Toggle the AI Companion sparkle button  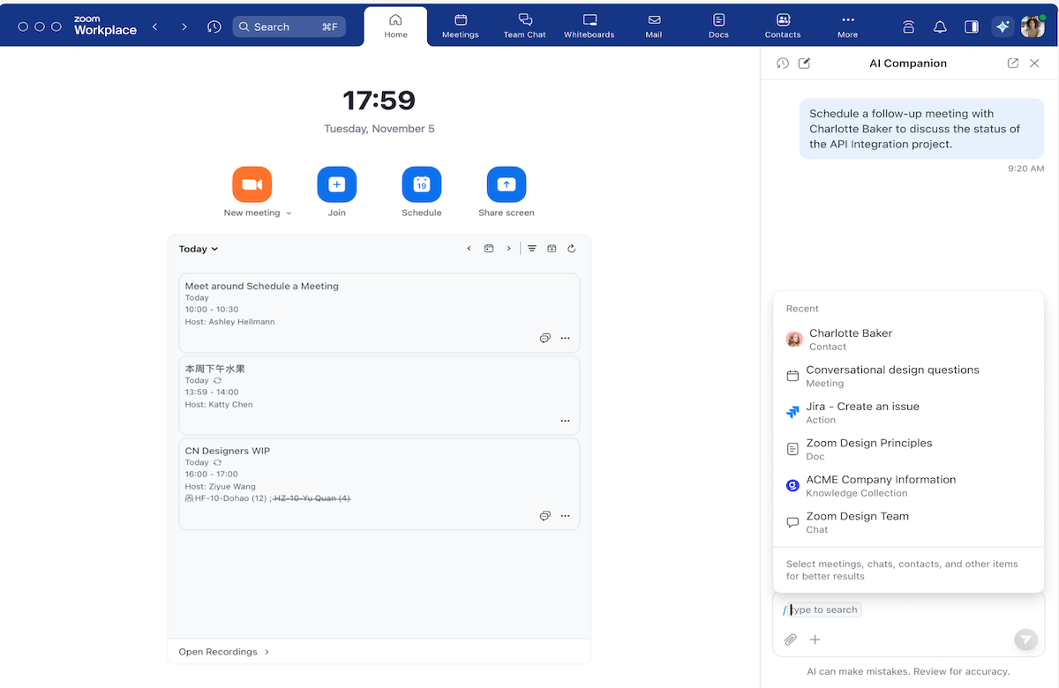click(x=1002, y=26)
